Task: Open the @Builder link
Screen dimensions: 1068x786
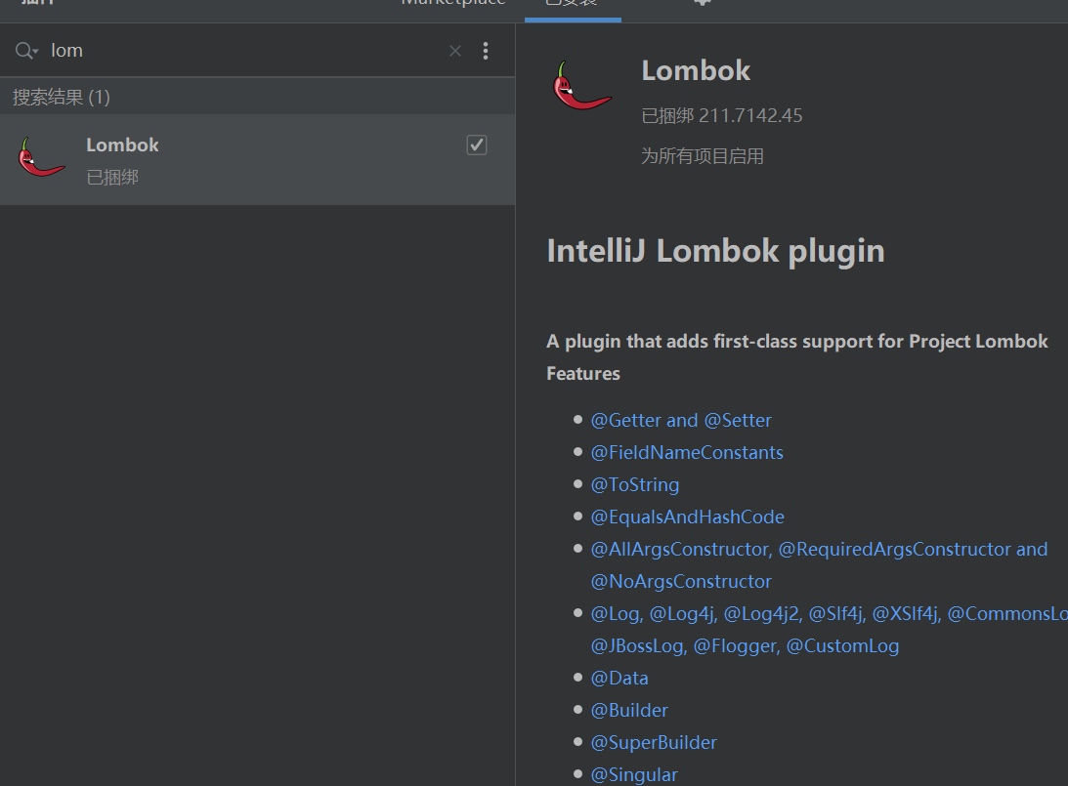Action: pyautogui.click(x=629, y=710)
